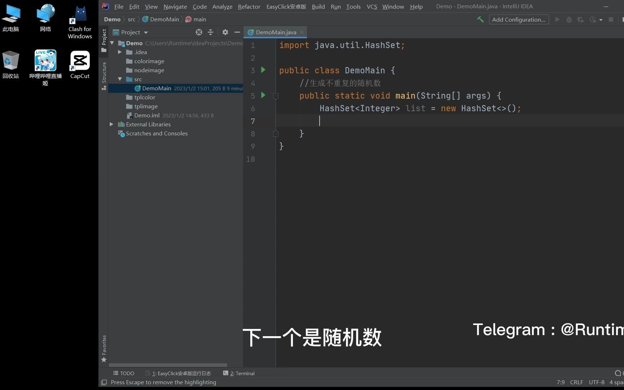This screenshot has width=624, height=390.
Task: Click the Debug icon in the toolbar
Action: [569, 19]
